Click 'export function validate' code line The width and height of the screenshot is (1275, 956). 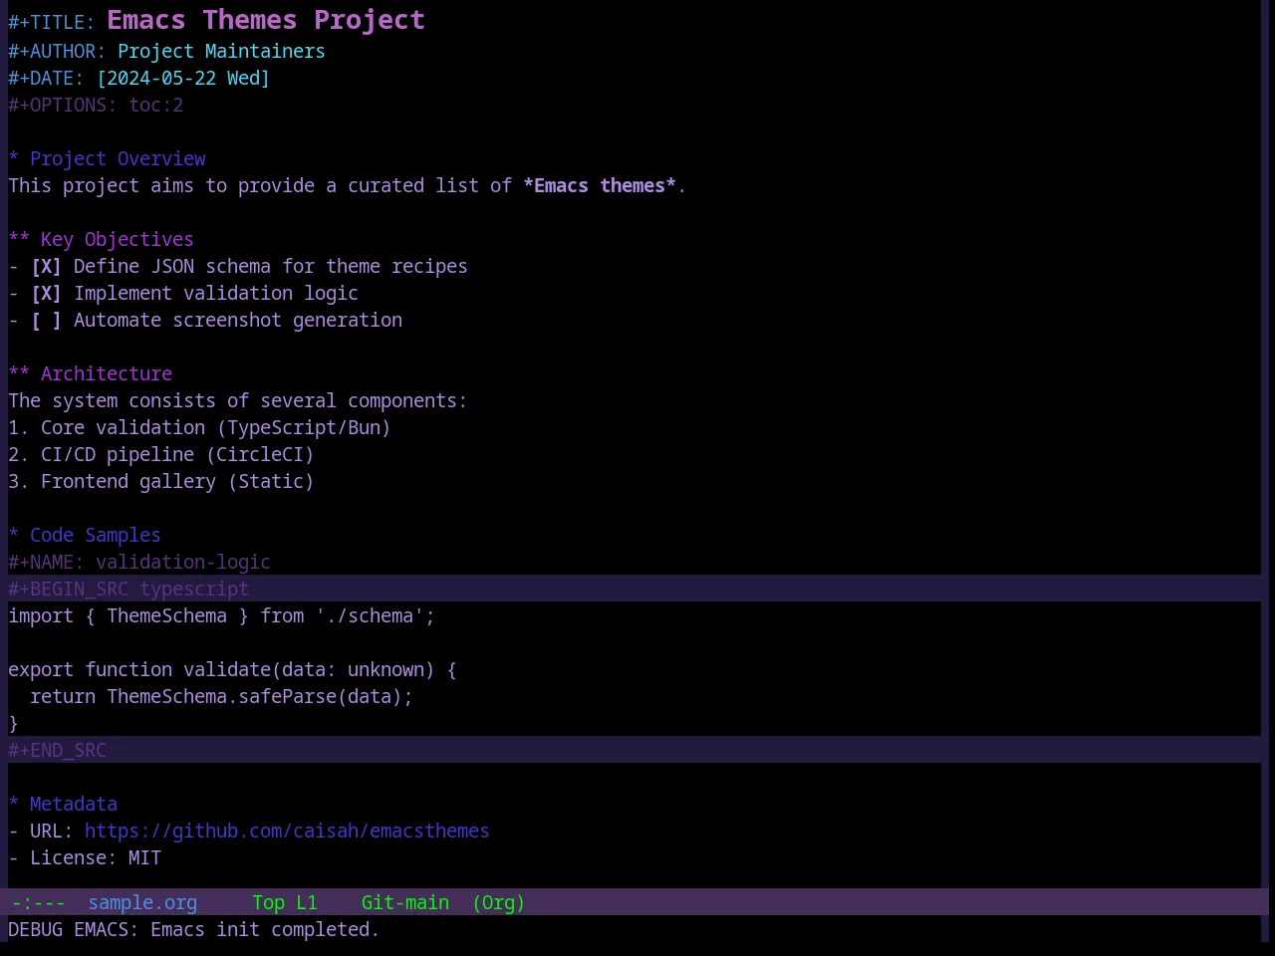pos(232,669)
